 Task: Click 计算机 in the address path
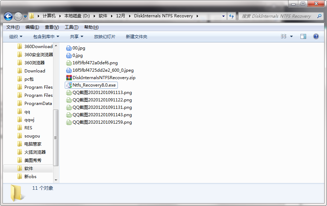[49, 16]
